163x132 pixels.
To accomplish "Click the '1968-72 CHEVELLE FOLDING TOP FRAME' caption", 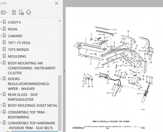I will click(x=111, y=121).
